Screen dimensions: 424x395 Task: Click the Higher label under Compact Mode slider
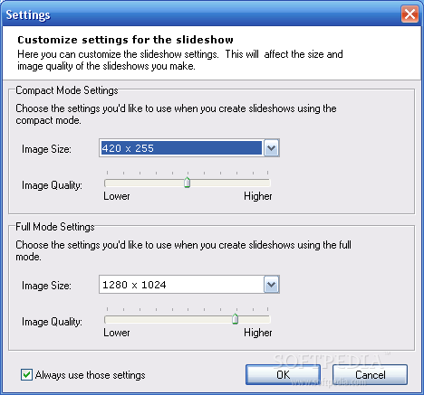[x=258, y=196]
